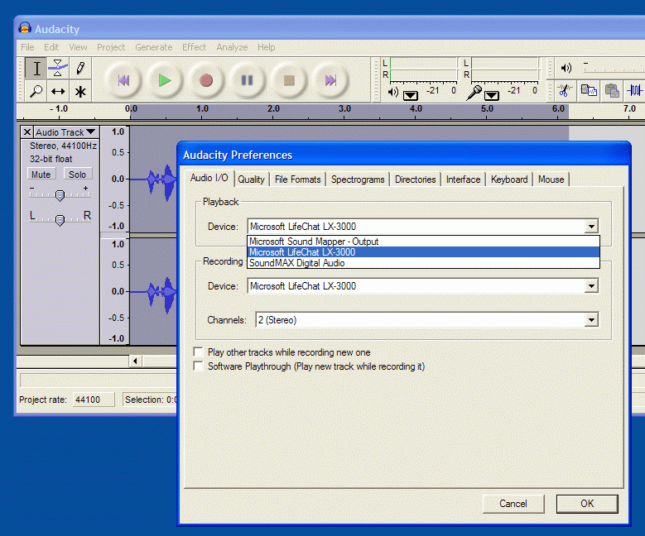Click the Audacity headphones logo icon
This screenshot has width=645, height=536.
tap(25, 28)
